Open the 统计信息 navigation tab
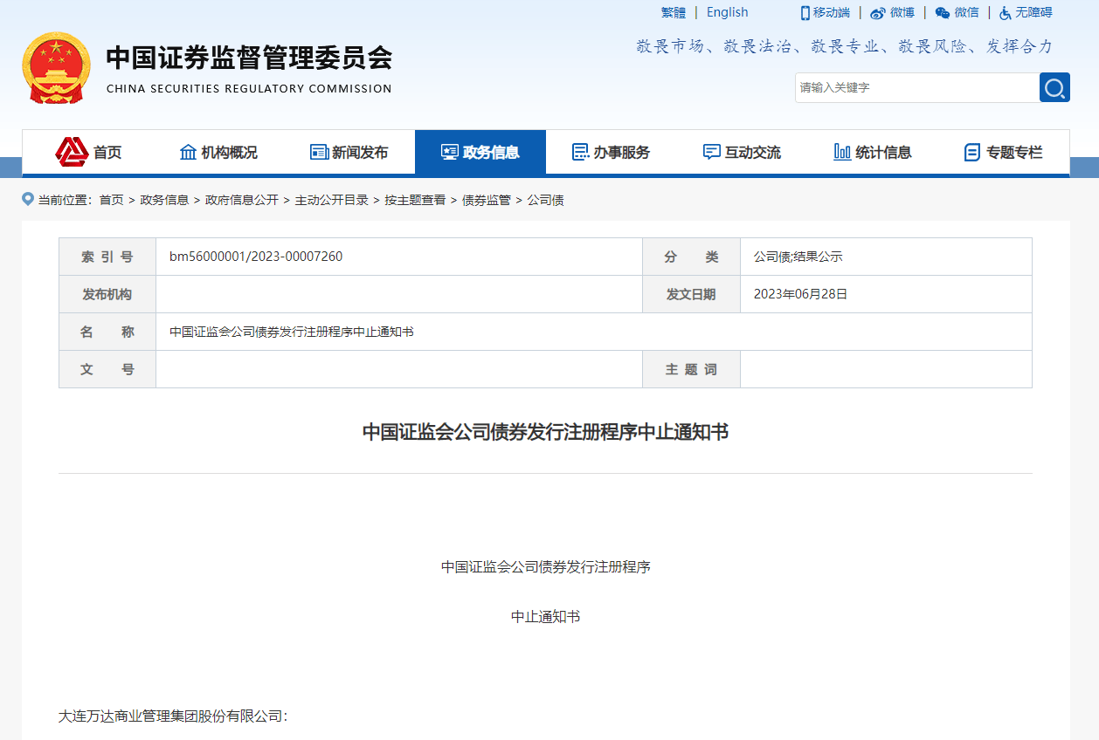The width and height of the screenshot is (1099, 740). click(874, 153)
